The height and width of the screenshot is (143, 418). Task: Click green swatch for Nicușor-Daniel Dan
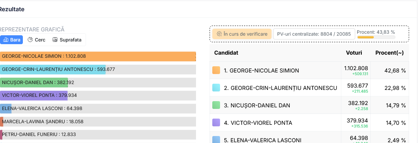click(216, 105)
